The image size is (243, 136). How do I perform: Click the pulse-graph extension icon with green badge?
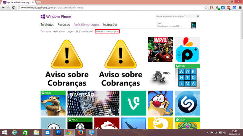[x=217, y=8]
